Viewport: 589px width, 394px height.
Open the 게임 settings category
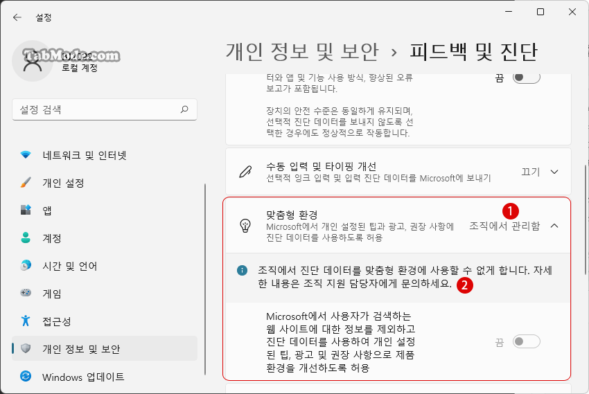(105, 294)
